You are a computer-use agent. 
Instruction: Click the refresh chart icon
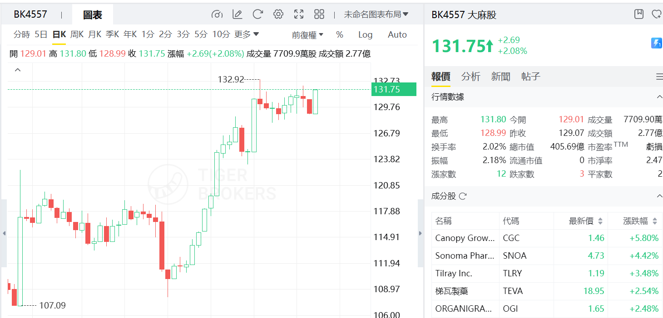tap(258, 14)
